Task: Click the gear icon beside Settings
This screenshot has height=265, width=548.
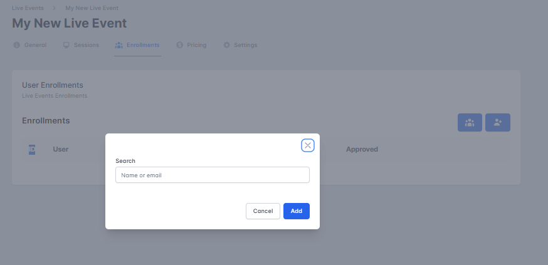Action: 226,45
